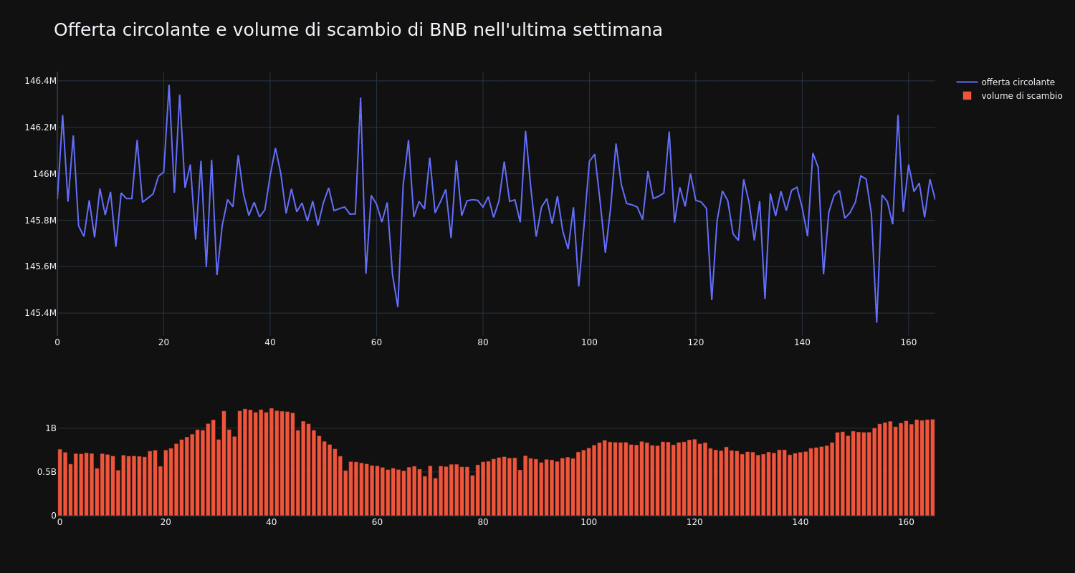Click the tallest volume bar in the bar chart

point(272,462)
